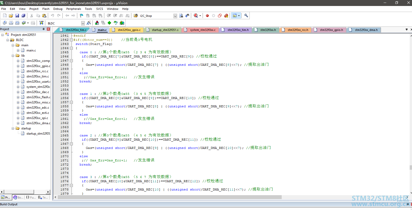Click the Project panel horizontal scrollbar
The width and height of the screenshot is (412, 210).
pos(19,192)
